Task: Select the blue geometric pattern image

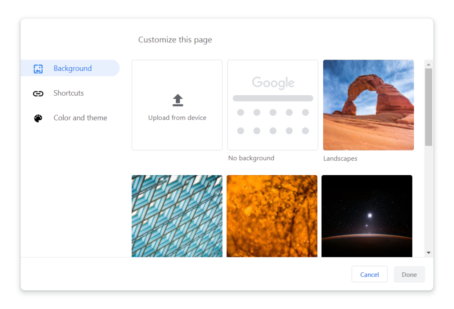Action: tap(177, 216)
